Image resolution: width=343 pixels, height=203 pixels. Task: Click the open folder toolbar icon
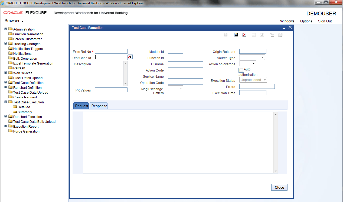tap(280, 35)
